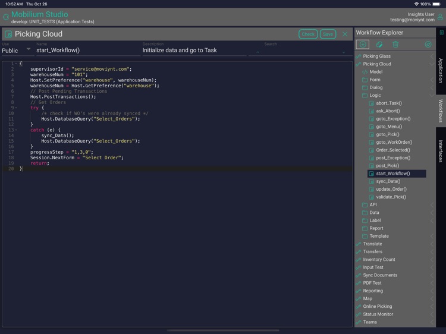Open the user profile icon
Viewport: 446px width, 334px height.
coord(440,17)
